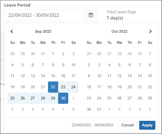Select start date 22 in Sep 2022
162x134 pixels.
pos(53,87)
